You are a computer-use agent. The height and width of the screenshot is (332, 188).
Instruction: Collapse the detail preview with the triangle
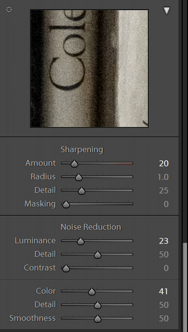coord(167,11)
